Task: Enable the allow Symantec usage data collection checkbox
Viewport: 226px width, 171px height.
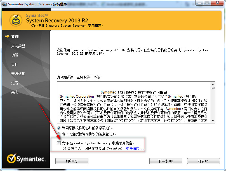Action: click(59, 143)
